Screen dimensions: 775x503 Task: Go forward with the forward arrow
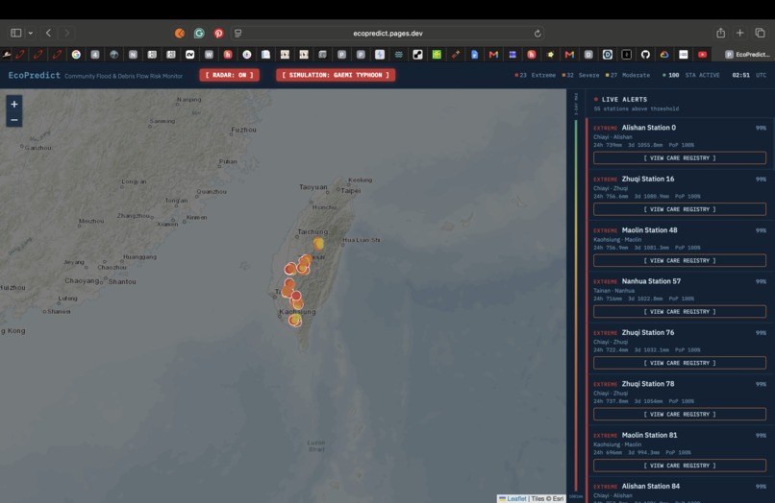[66, 33]
